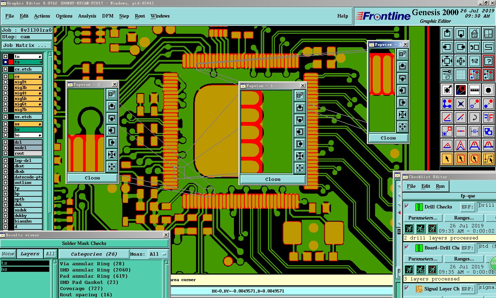Toggle display checkbox for layer 'ss.etch'
496x298 pixels.
point(6,117)
